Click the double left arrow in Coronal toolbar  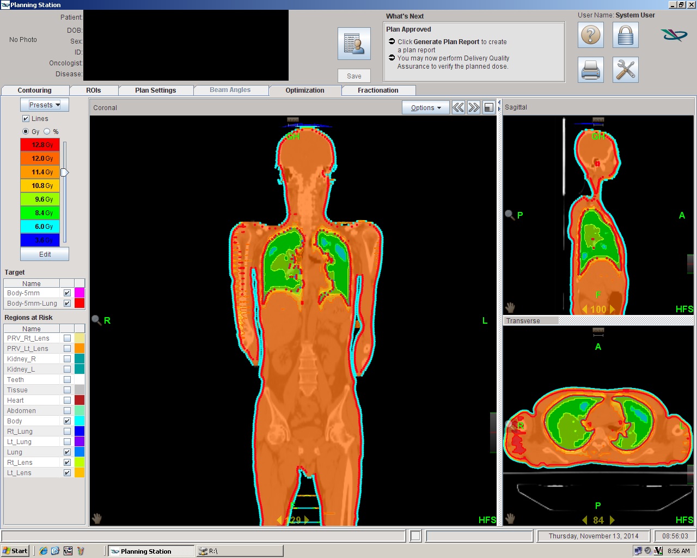coord(458,107)
